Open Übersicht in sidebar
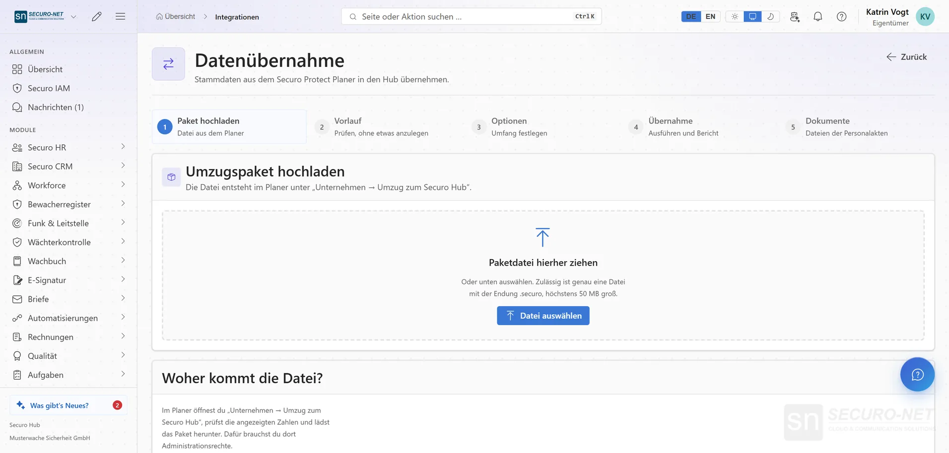The width and height of the screenshot is (949, 453). tap(68, 69)
